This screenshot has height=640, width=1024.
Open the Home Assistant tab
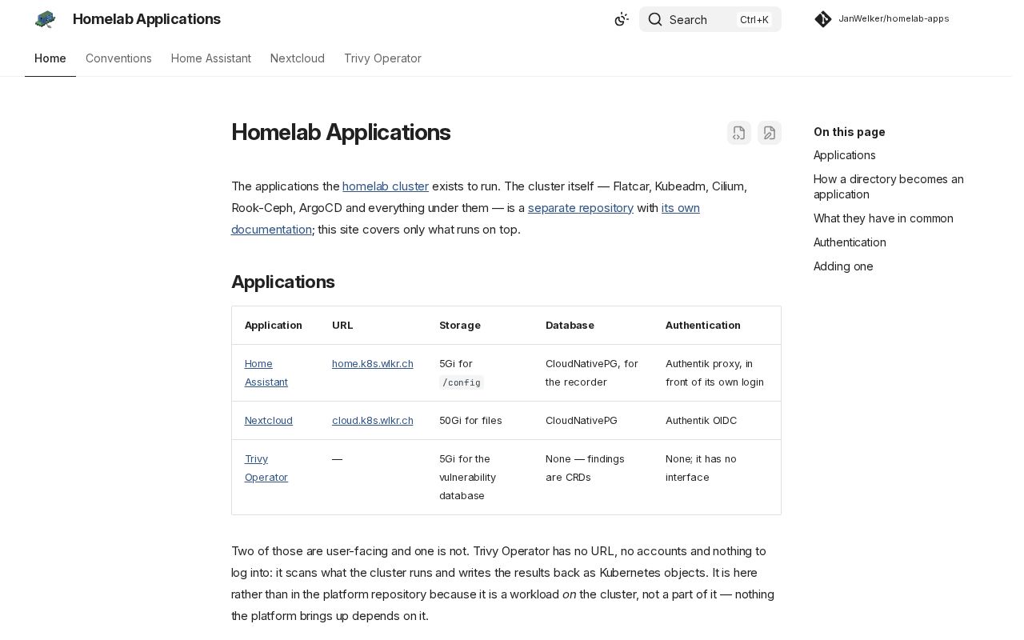211,58
